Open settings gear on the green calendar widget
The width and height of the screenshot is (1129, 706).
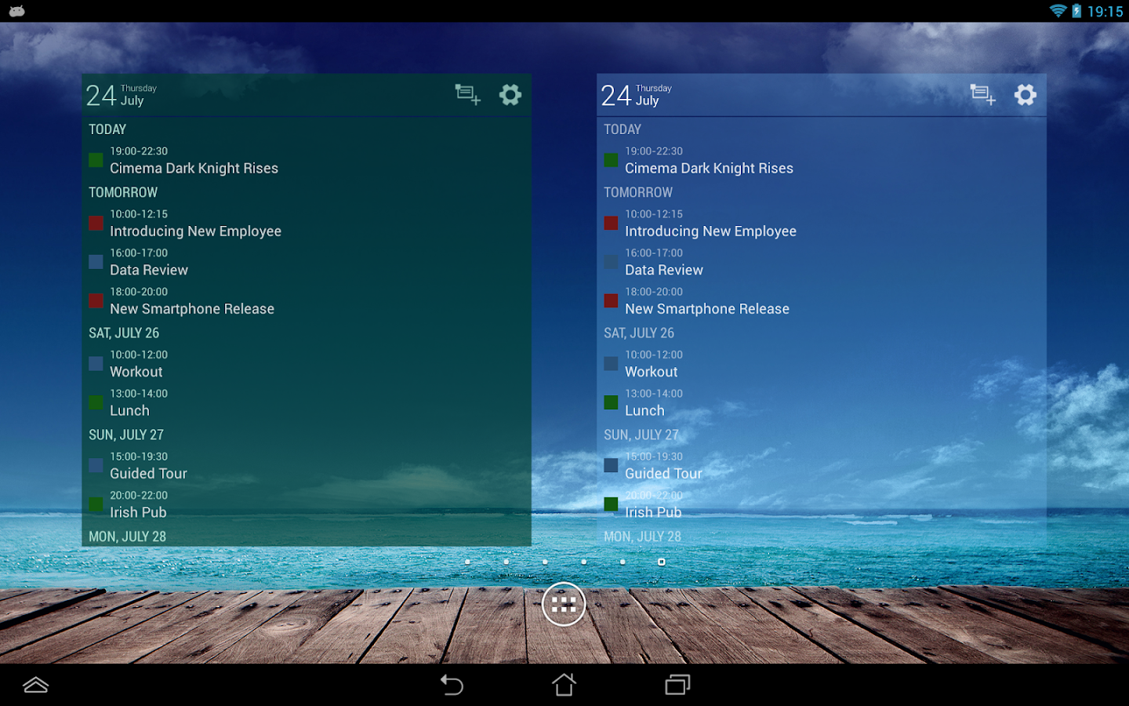[x=510, y=94]
